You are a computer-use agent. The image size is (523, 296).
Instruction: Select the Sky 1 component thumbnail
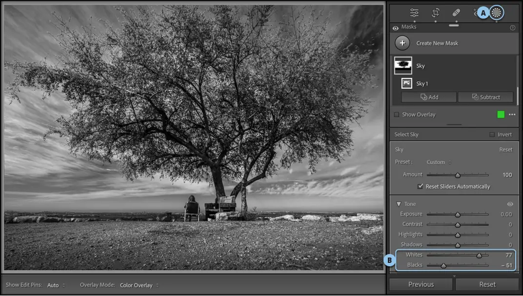(x=406, y=83)
